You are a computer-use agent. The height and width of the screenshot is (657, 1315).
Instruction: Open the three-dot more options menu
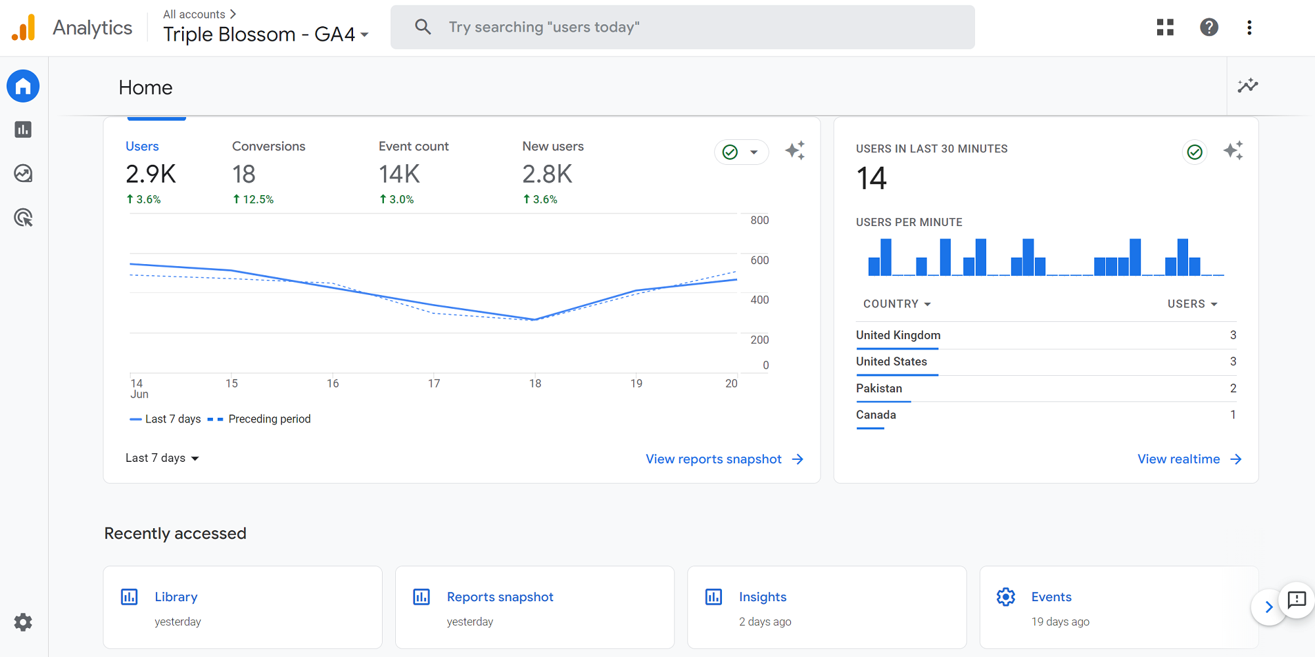coord(1249,27)
